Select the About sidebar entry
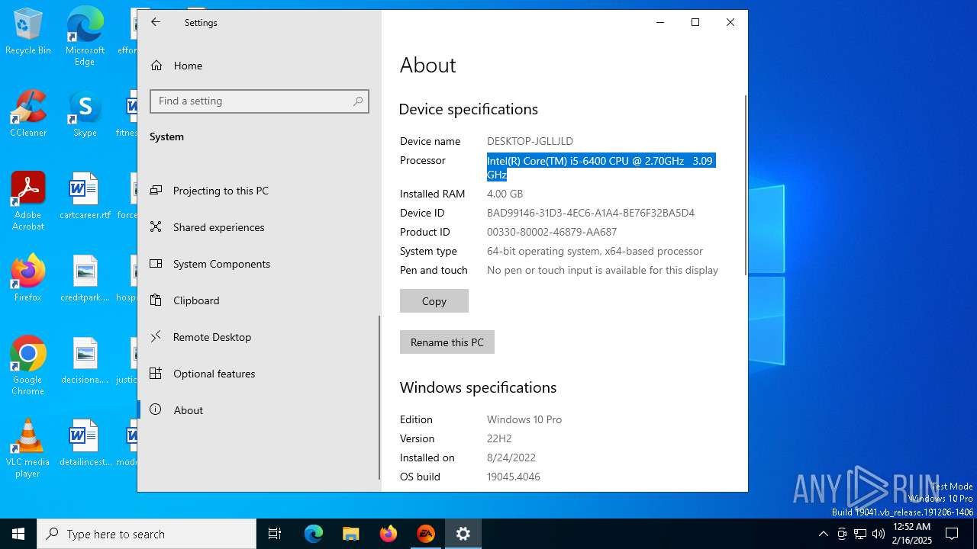 258,410
